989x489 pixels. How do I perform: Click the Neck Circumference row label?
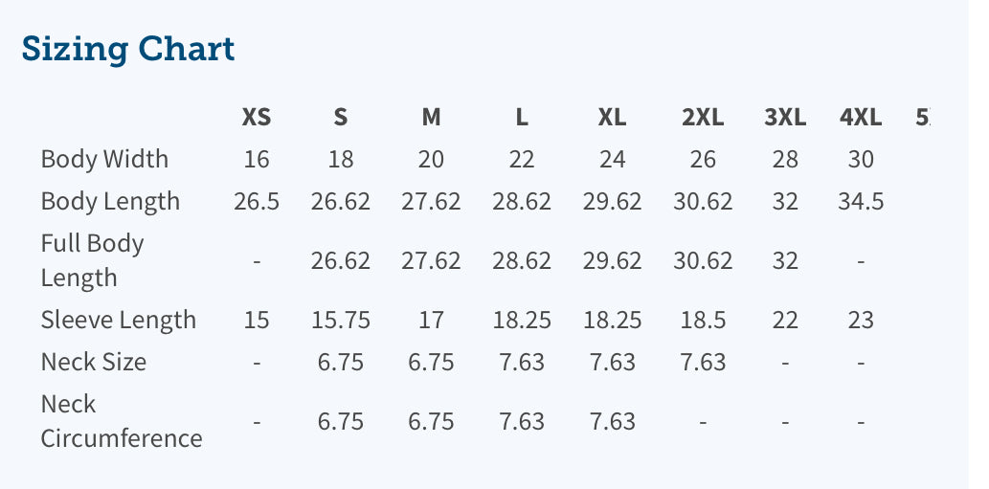coord(122,421)
